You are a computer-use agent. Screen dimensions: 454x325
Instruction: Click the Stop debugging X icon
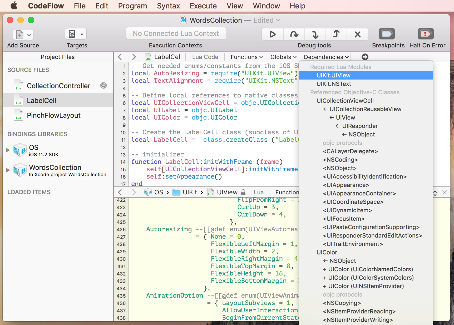tap(357, 34)
